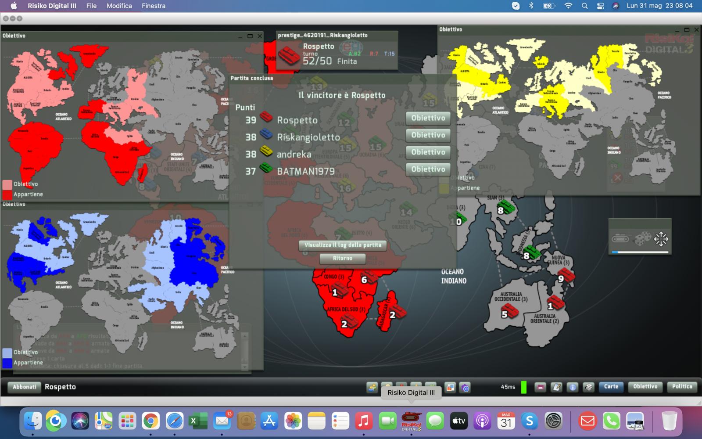The image size is (702, 439).
Task: Open Spotlight search in menu bar
Action: point(584,6)
